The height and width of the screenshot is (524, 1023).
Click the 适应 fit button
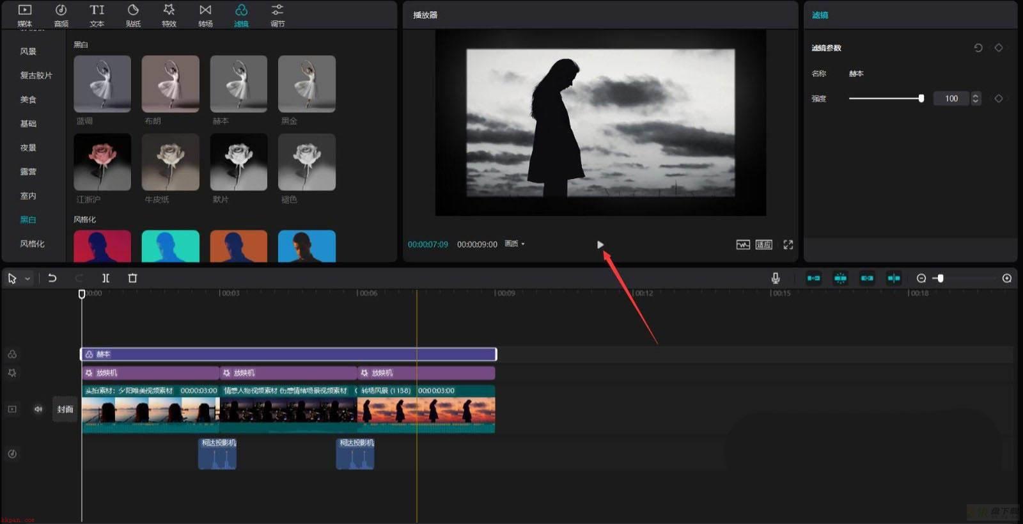764,244
